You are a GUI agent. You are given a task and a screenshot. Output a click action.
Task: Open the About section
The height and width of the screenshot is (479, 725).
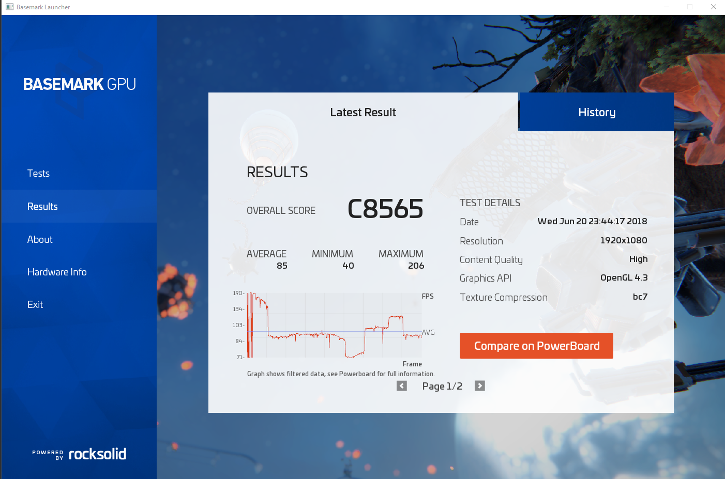point(40,239)
